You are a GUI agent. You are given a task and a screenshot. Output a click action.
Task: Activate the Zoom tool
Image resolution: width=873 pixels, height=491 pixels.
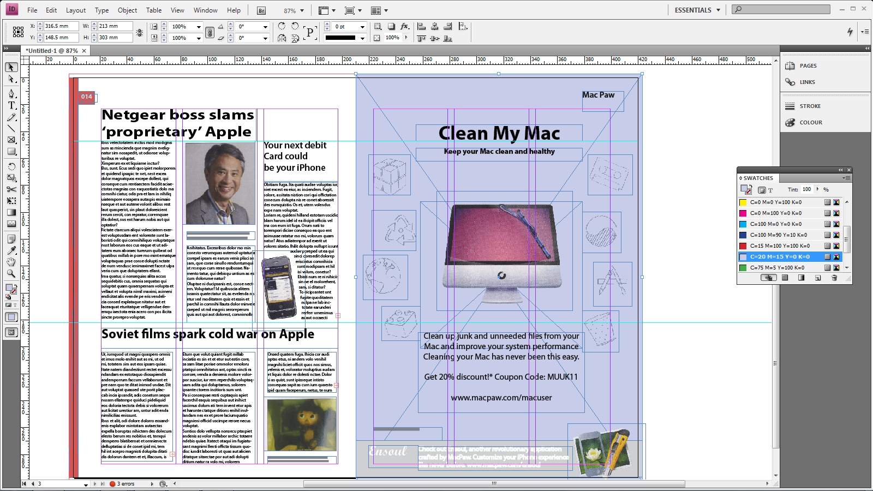[11, 273]
